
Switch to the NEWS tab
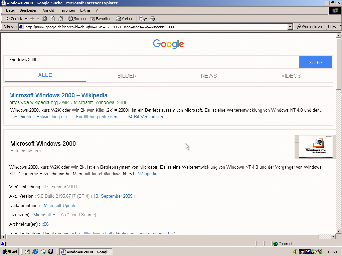coord(209,76)
